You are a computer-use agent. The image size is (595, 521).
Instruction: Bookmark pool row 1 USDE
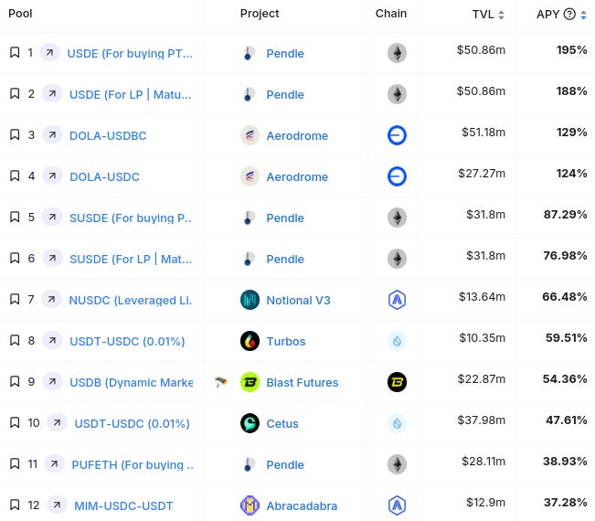tap(15, 52)
